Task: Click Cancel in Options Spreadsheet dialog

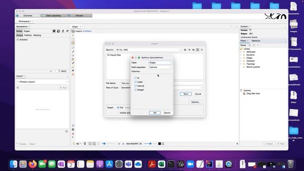Action: point(167,113)
